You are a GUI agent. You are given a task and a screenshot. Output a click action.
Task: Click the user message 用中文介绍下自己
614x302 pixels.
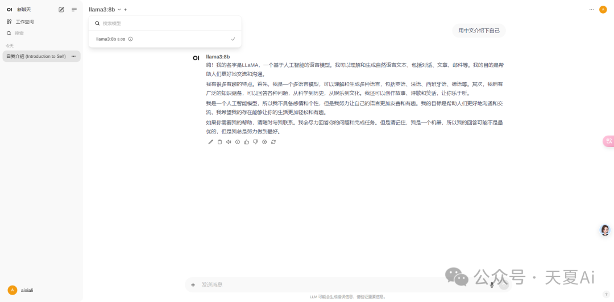coord(479,31)
